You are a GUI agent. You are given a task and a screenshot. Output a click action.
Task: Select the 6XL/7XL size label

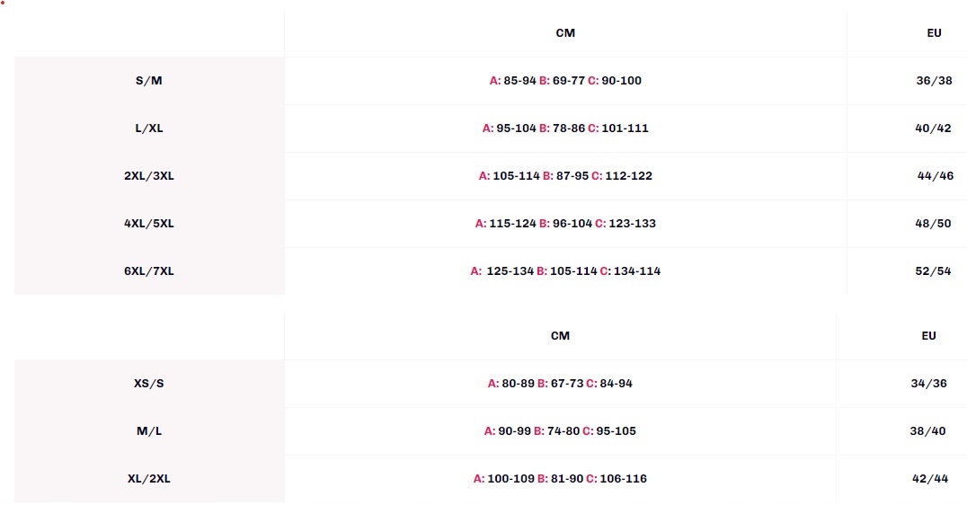(148, 270)
